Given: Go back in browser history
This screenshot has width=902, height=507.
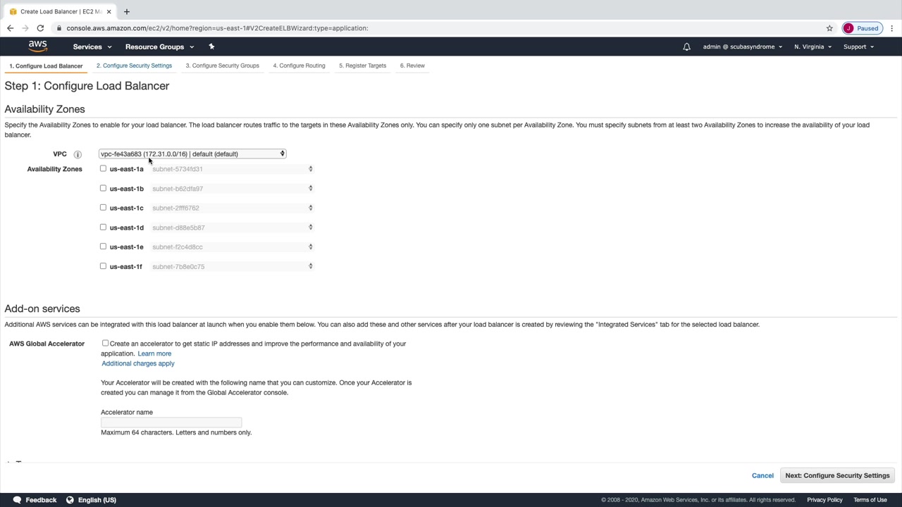Looking at the screenshot, I should 10,28.
